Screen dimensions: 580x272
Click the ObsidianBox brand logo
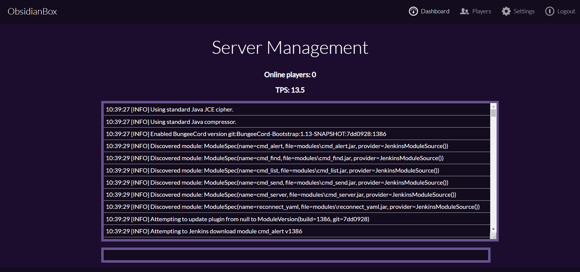coord(32,11)
